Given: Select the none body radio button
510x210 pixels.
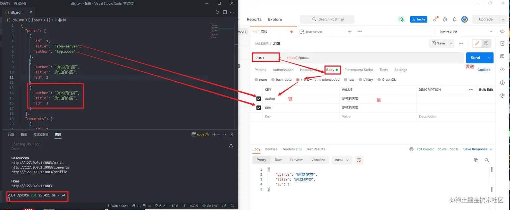Looking at the screenshot, I should (x=256, y=80).
